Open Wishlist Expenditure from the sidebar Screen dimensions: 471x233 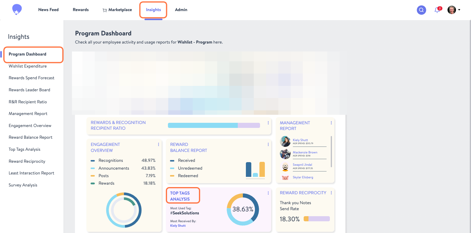(28, 66)
